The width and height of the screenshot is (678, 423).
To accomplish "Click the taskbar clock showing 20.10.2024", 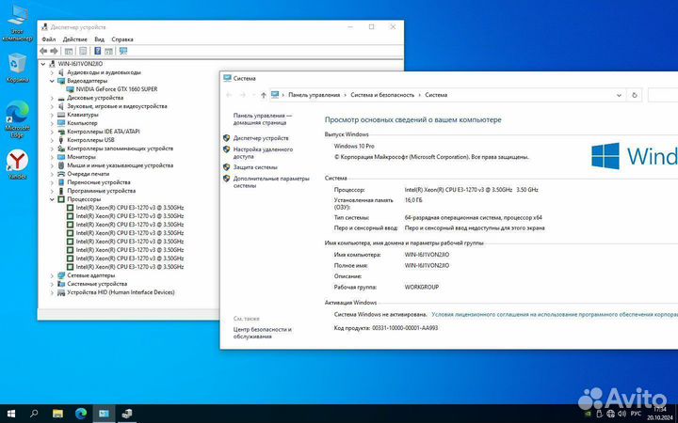I will click(x=659, y=414).
